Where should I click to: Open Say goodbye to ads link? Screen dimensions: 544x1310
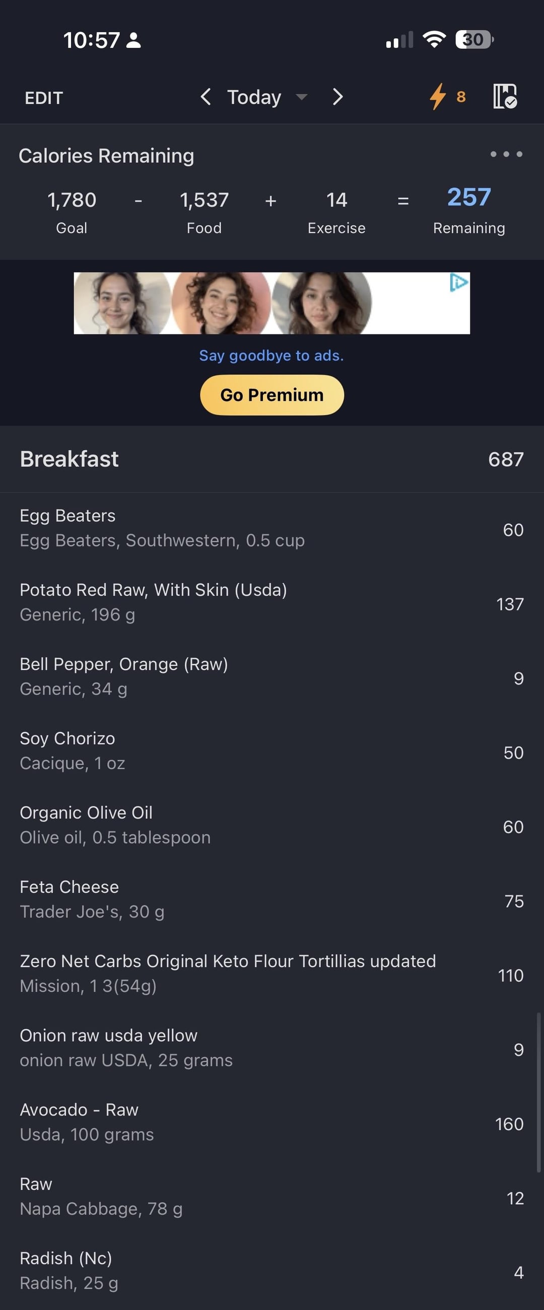pos(271,356)
